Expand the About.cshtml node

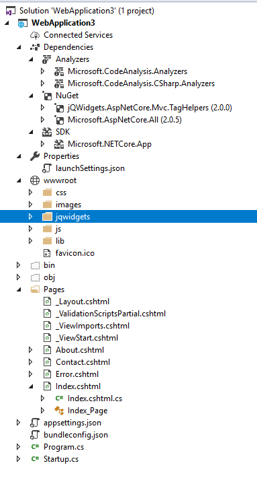pyautogui.click(x=30, y=350)
